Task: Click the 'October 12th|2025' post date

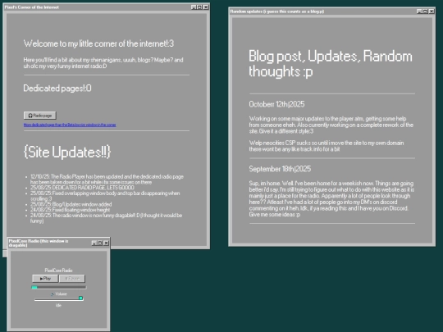Action: [276, 104]
